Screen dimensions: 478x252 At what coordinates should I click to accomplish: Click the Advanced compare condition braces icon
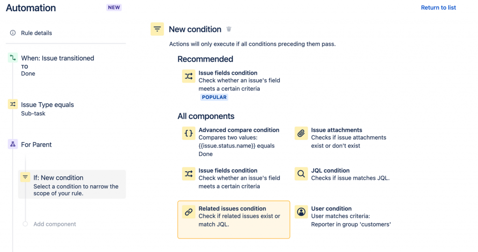[189, 133]
